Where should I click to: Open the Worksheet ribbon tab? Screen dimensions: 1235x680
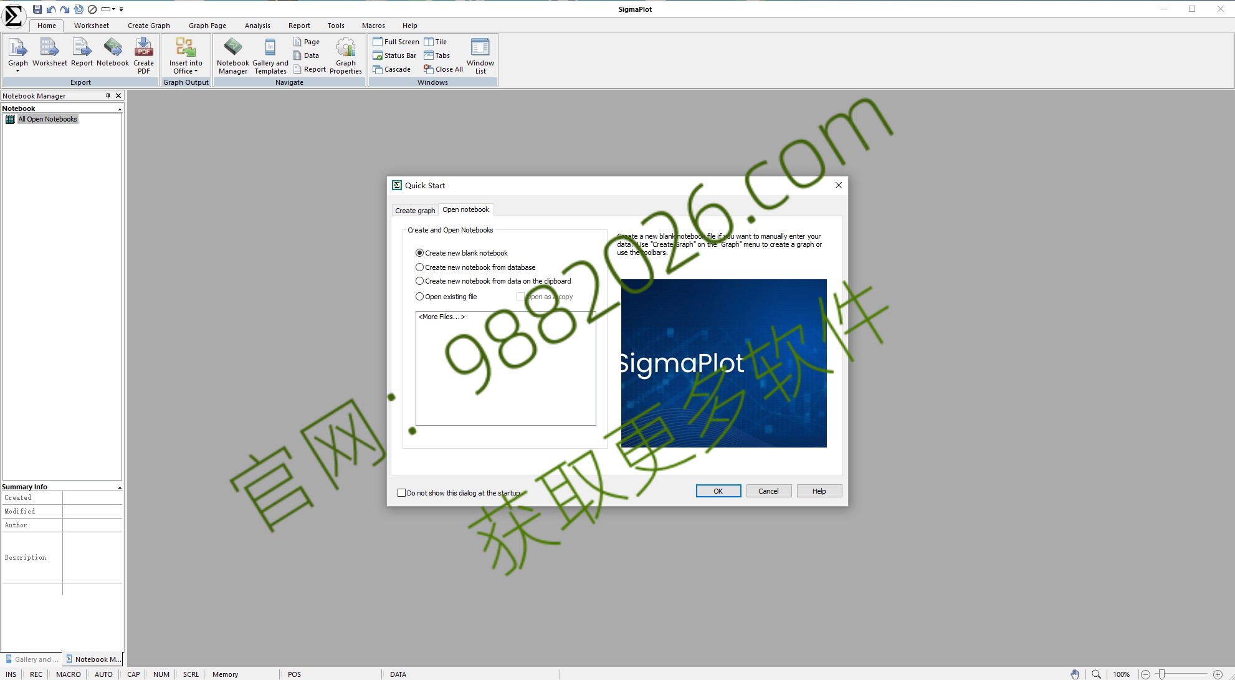92,26
